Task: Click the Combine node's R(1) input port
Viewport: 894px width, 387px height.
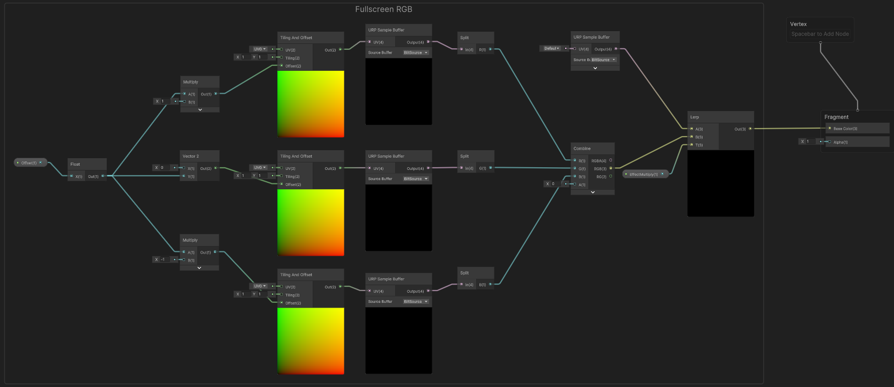Action: point(575,160)
